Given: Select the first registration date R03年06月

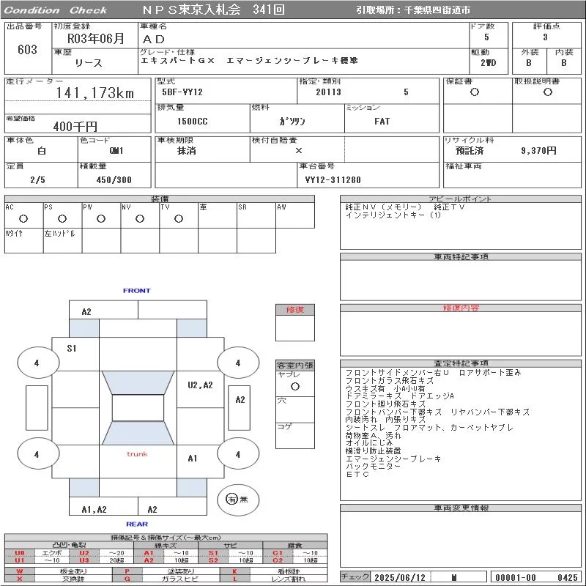Looking at the screenshot, I should [95, 38].
